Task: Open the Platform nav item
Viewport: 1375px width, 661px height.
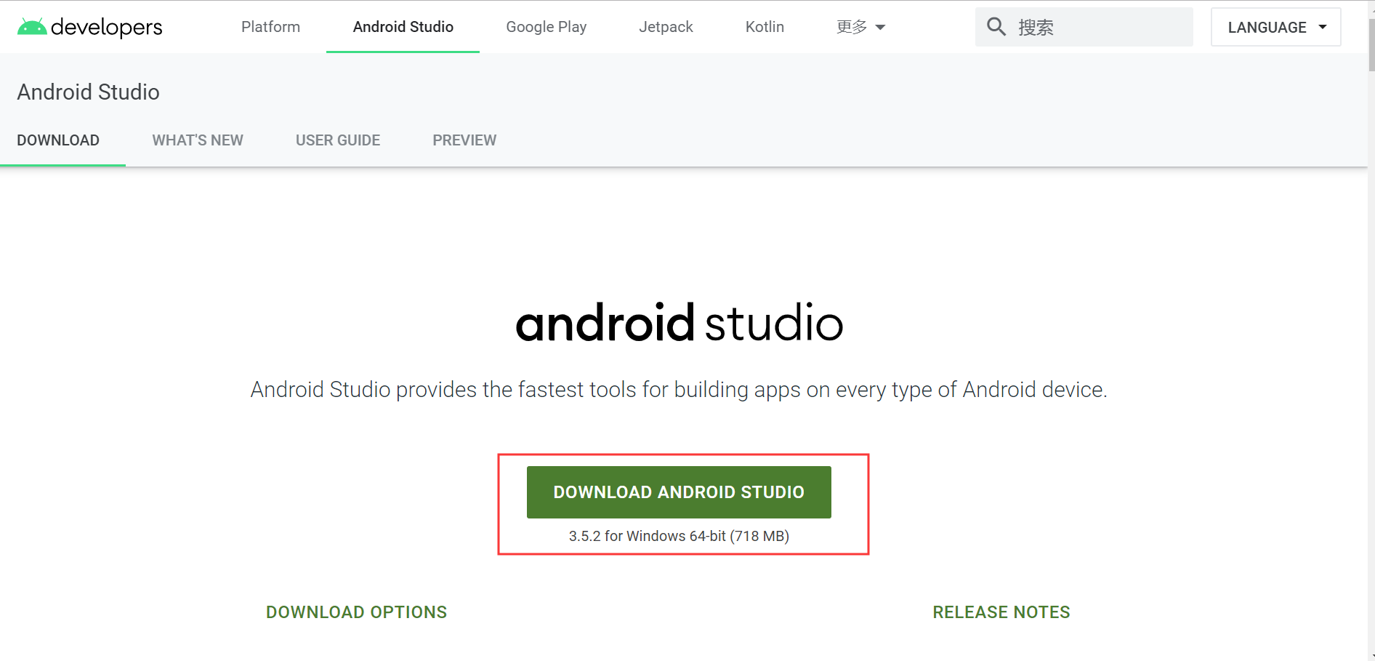Action: coord(270,27)
